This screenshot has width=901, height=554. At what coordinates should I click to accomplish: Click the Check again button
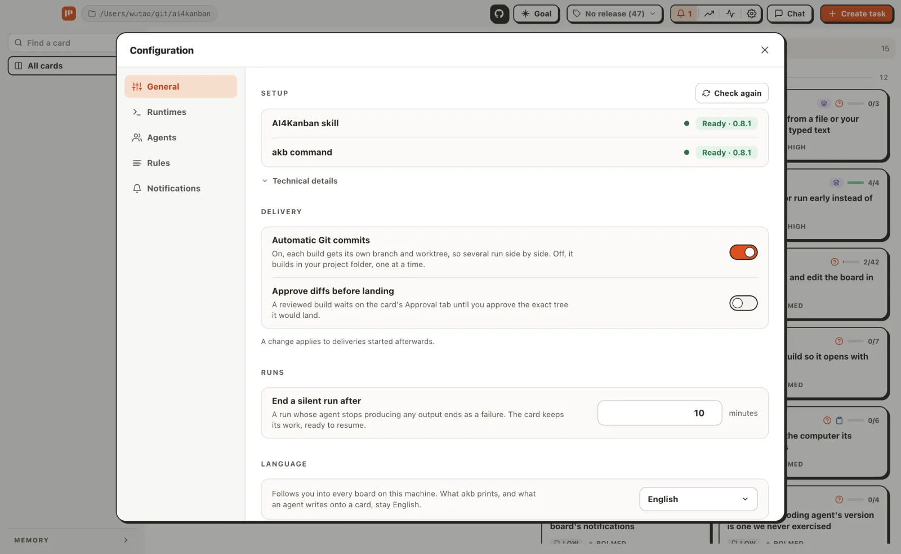732,94
